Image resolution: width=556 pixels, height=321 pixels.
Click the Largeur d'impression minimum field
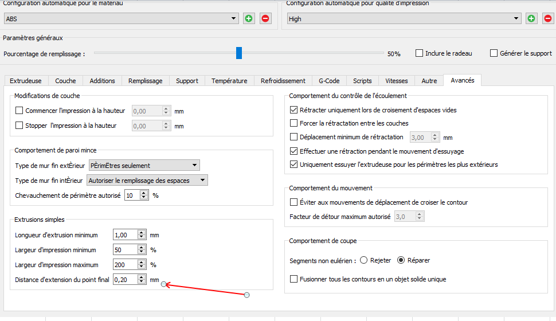(125, 250)
